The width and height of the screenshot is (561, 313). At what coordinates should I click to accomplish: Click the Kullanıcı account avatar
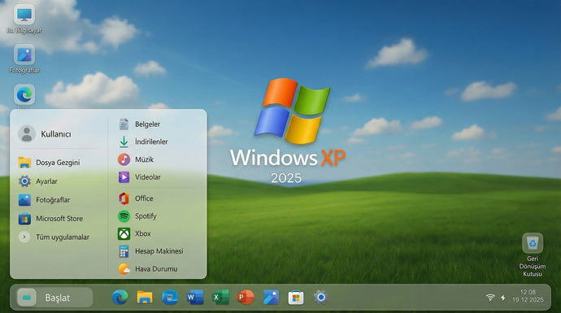pos(27,134)
